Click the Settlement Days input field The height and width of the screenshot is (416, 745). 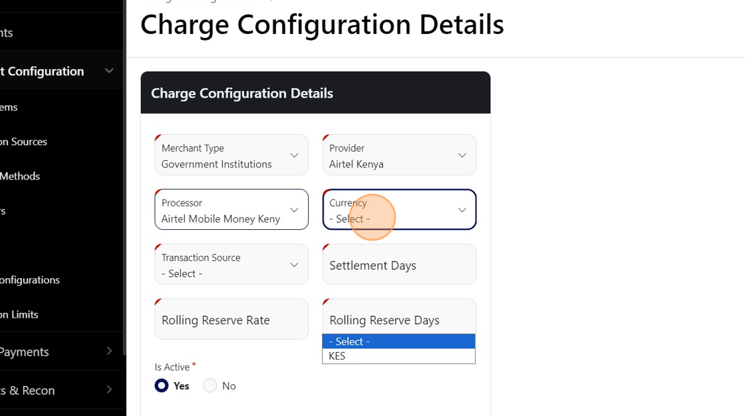(399, 265)
